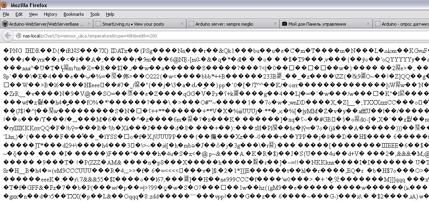429x202 pixels.
Task: Click the GitHub favicon on Arduino-WebServer tab
Action: tap(5, 24)
